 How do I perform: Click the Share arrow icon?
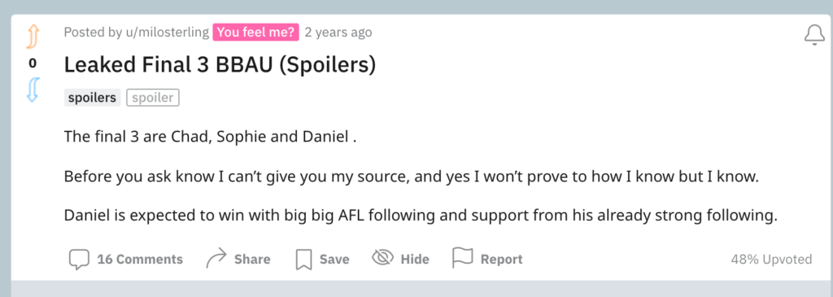[216, 259]
